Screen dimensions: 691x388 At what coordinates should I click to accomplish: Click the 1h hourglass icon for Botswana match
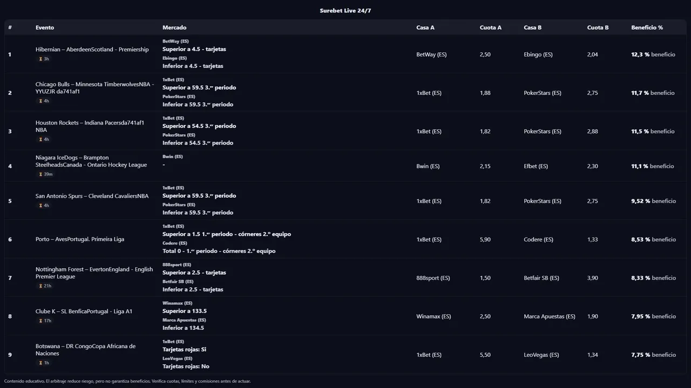[40, 363]
